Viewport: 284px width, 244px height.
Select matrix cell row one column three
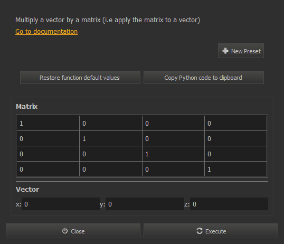174,123
